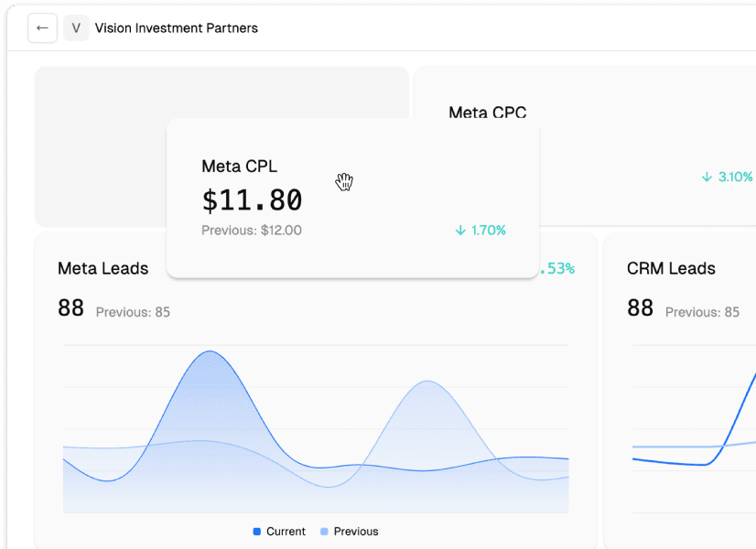Open the Meta Leads chart heading

tap(103, 268)
